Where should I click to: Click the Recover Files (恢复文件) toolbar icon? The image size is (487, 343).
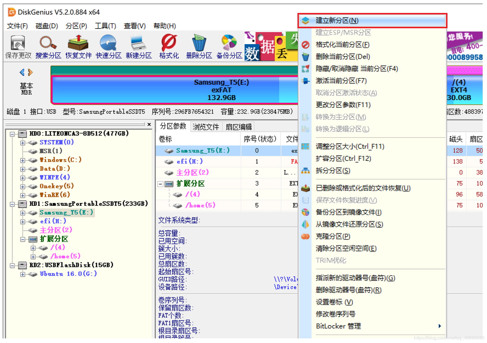[78, 43]
